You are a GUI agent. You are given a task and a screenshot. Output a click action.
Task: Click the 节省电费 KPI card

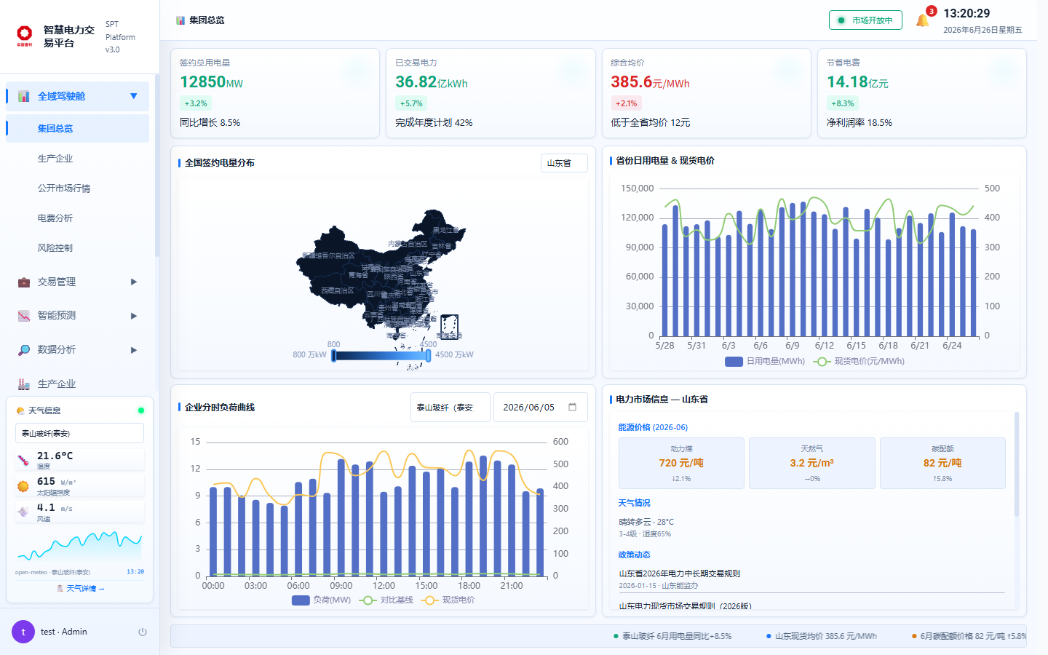pyautogui.click(x=922, y=93)
